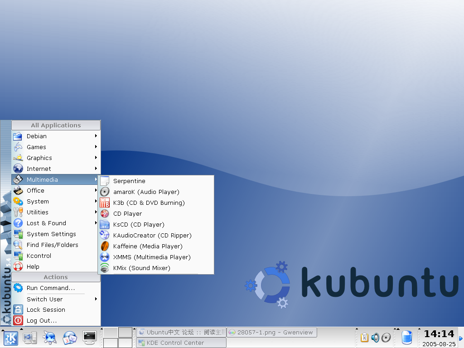Switch to the top-left desktop in the pager
The image size is (464, 348).
pyautogui.click(x=111, y=332)
